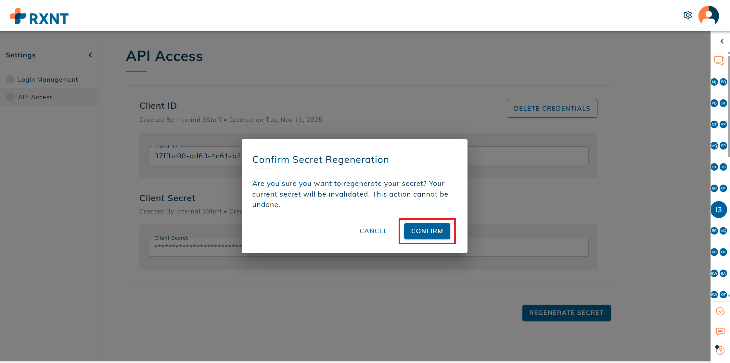Confirm the secret regeneration
The image size is (730, 363).
(427, 231)
